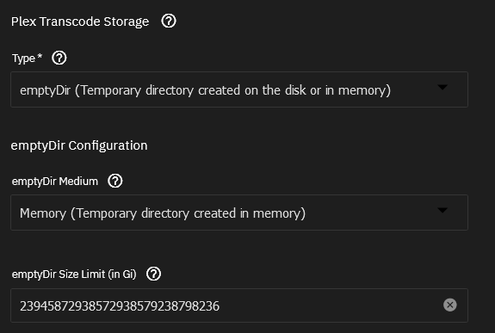This screenshot has height=333, width=495.
Task: Open help icon beside emptyDir Medium
Action: point(115,182)
